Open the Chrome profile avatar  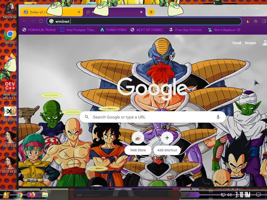pos(247,21)
